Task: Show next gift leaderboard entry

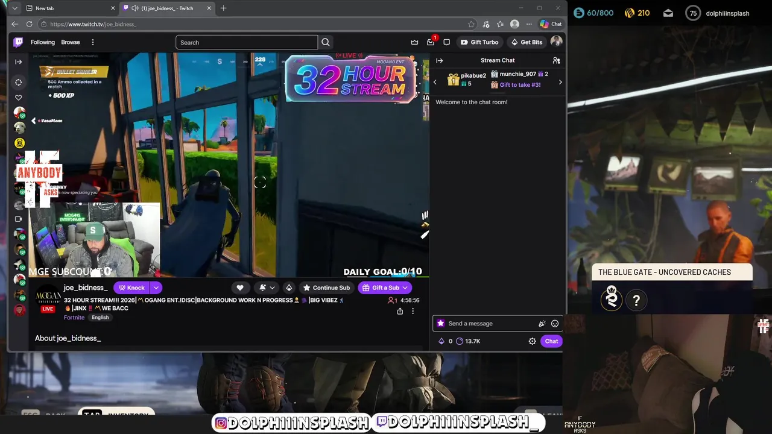Action: pyautogui.click(x=560, y=82)
